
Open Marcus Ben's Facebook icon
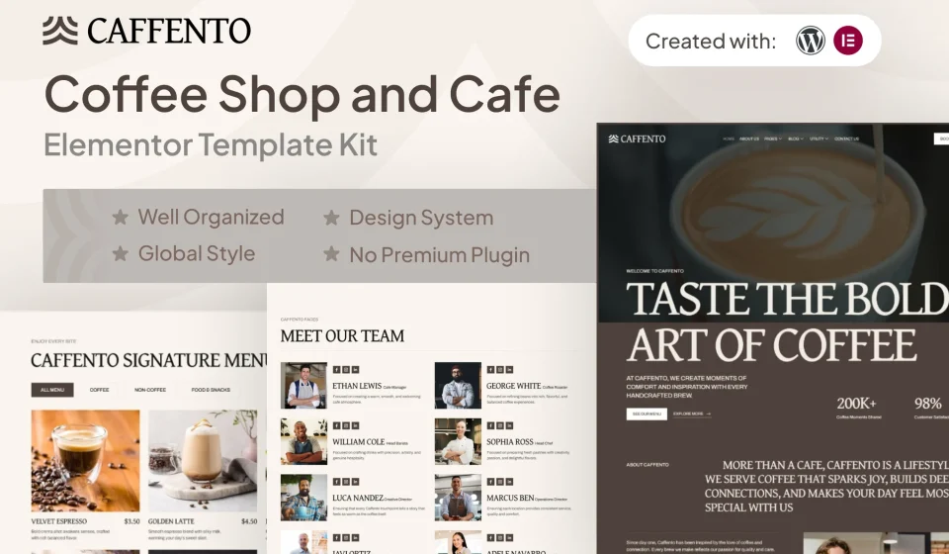click(491, 482)
